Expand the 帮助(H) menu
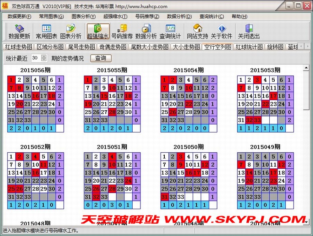 click(239, 17)
